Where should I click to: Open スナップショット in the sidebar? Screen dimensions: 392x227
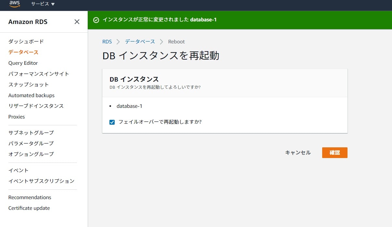[29, 85]
